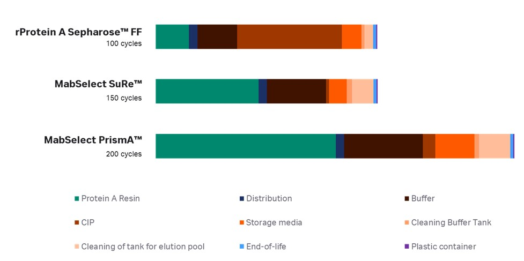Viewport: 524px width, 261px height.
Task: Click the Distribution legend swatch
Action: [242, 199]
